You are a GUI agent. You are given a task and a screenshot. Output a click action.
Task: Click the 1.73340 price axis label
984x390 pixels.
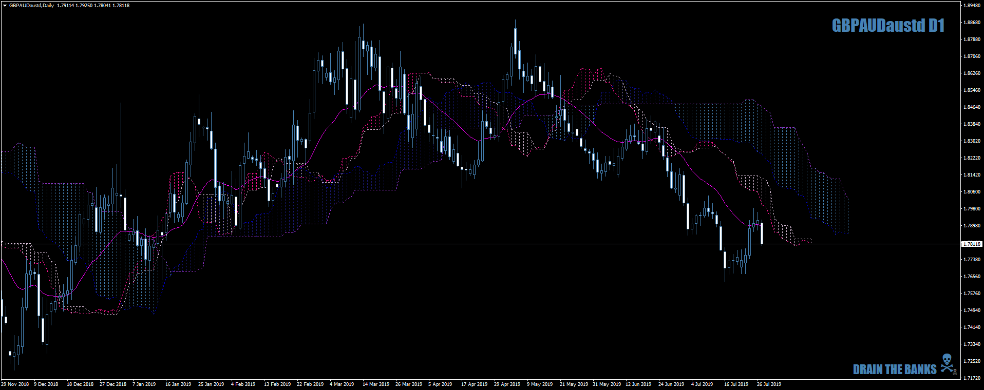(972, 344)
